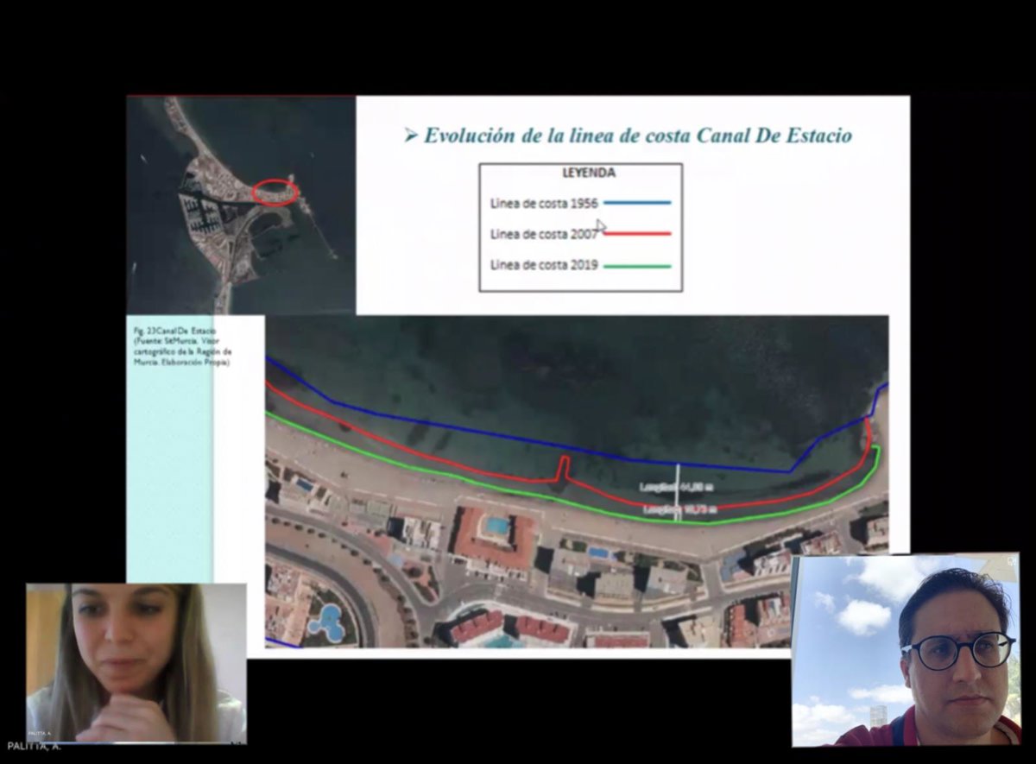Click the slide title 'Evolución de la linea de costa'

[x=637, y=136]
